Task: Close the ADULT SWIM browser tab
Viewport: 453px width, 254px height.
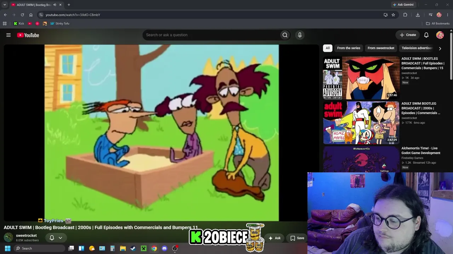Action: [x=60, y=5]
